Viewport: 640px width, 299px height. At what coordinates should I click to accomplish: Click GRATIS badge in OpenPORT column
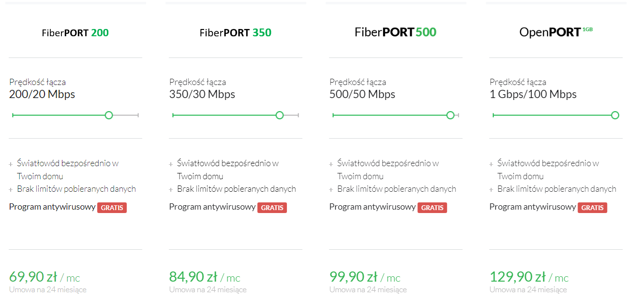[x=592, y=208]
